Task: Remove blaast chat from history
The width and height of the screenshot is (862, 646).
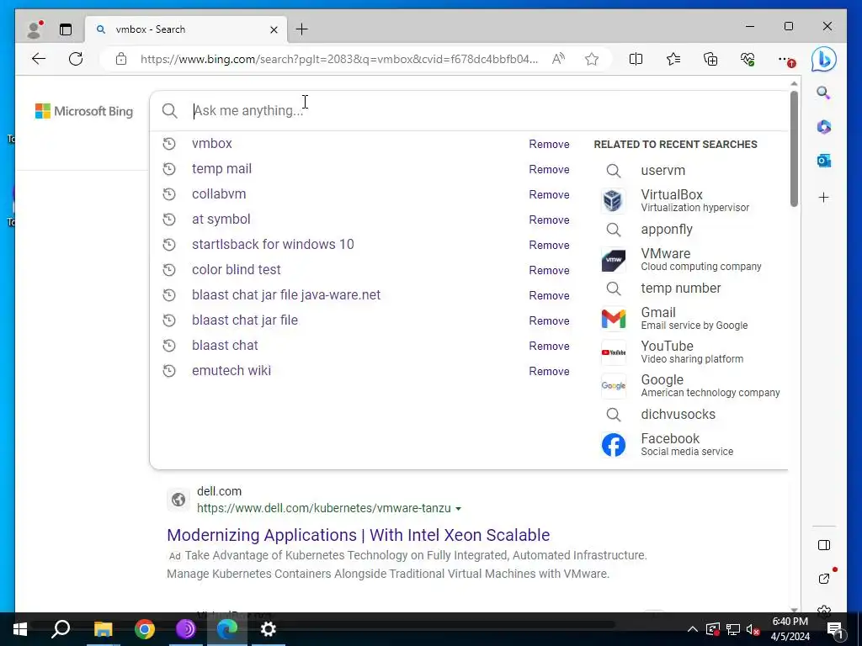Action: pyautogui.click(x=549, y=346)
